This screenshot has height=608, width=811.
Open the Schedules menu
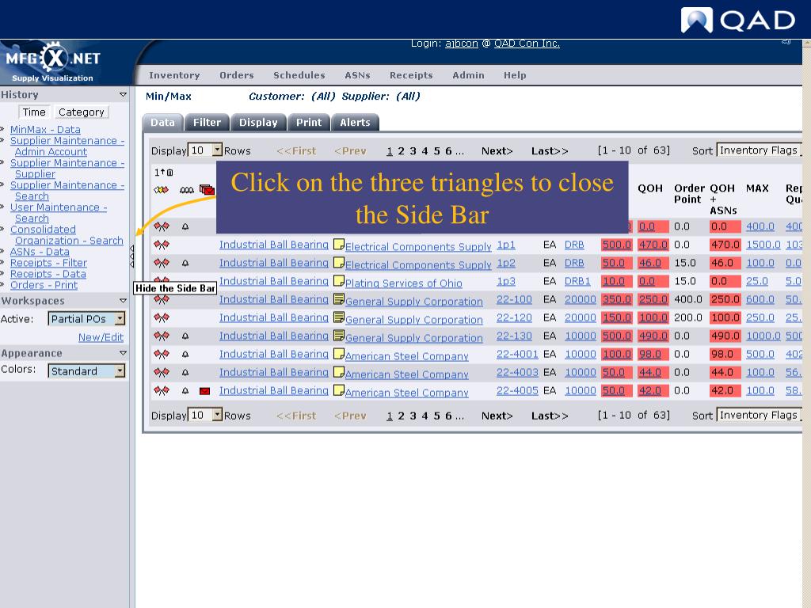click(x=299, y=75)
